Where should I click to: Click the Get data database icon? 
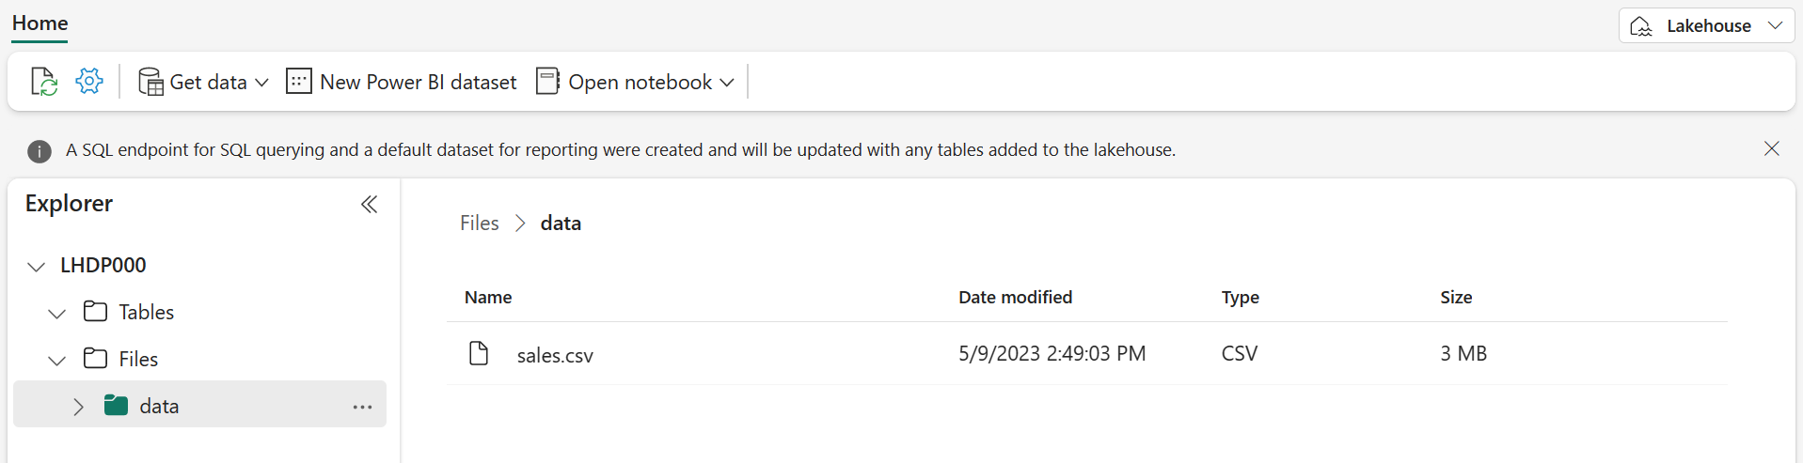(150, 82)
